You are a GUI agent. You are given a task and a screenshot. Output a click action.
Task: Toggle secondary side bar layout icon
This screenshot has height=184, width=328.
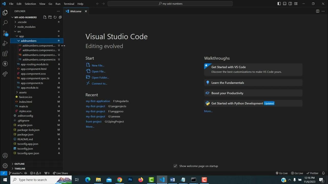[290, 4]
